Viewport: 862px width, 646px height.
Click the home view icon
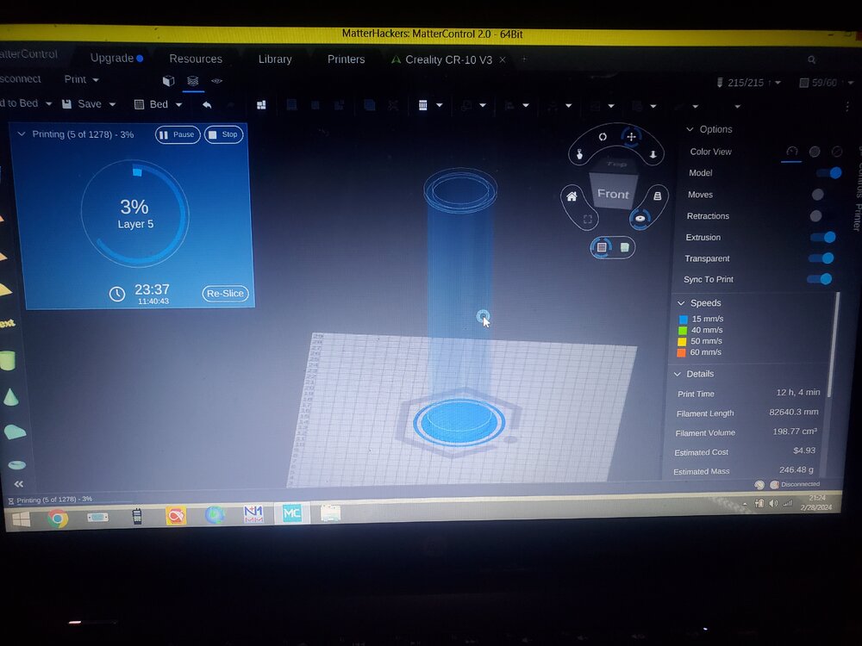[x=572, y=196]
